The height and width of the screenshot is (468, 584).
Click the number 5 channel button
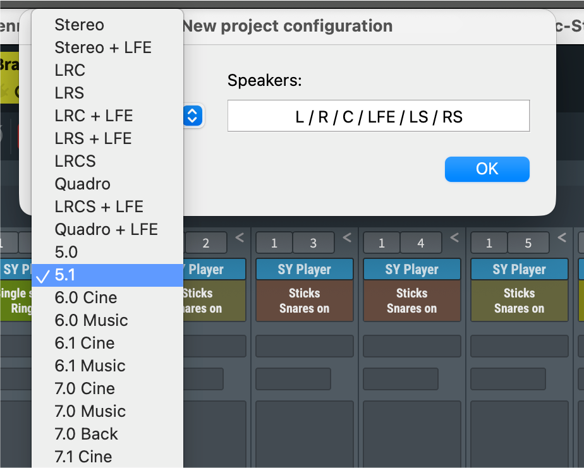[528, 243]
